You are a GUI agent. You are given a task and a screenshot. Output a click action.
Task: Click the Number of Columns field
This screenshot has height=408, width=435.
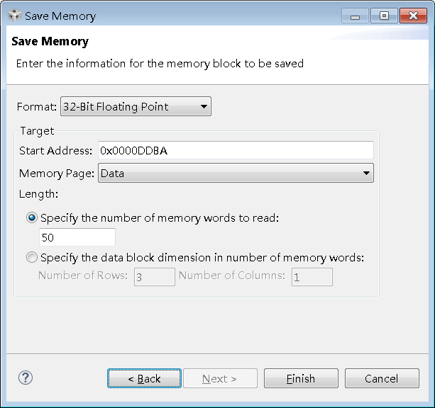(312, 277)
